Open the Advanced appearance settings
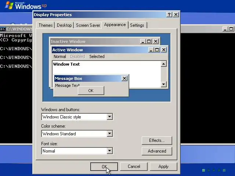 157,151
